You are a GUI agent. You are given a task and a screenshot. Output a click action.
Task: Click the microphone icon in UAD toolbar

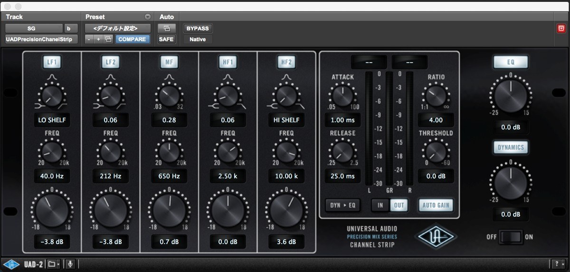click(x=70, y=264)
